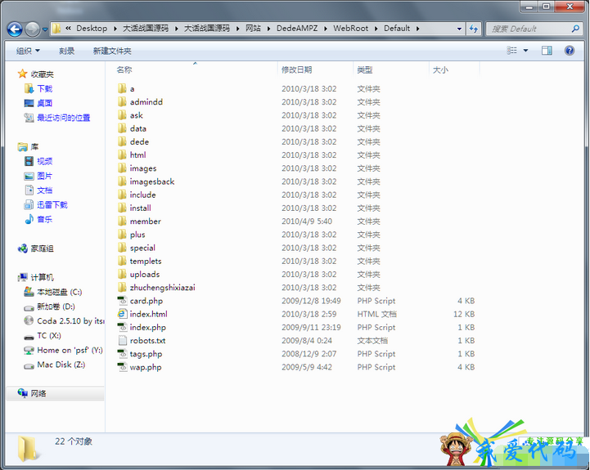Select the folder icon of dede
Image resolution: width=590 pixels, height=470 pixels.
coord(122,141)
